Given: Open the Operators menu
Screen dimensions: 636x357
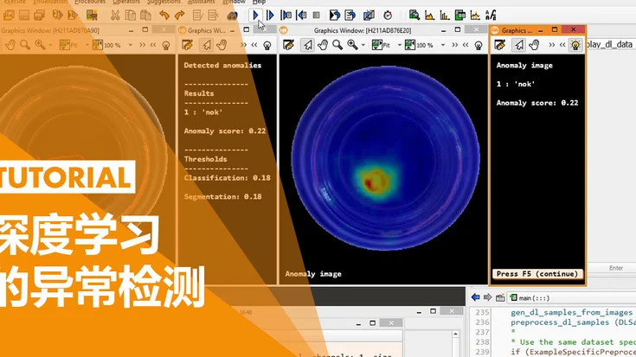Looking at the screenshot, I should [125, 3].
